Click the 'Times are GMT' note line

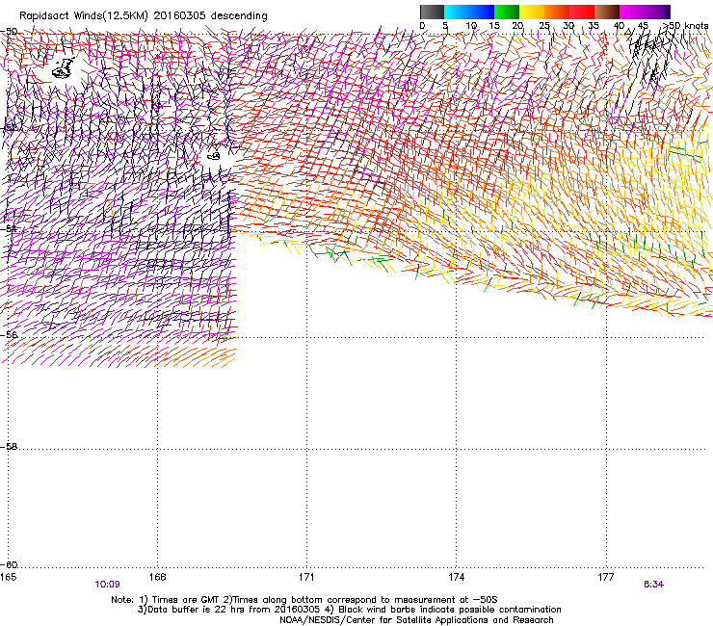tap(304, 600)
